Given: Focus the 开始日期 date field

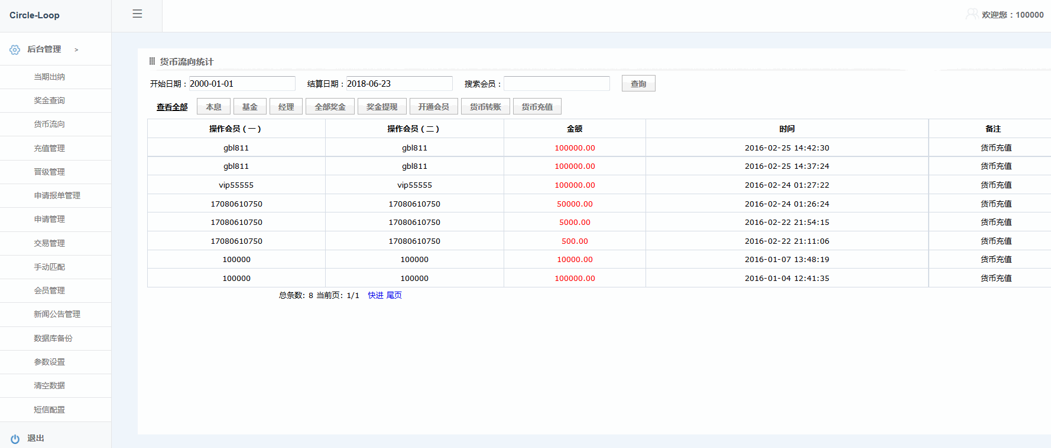Looking at the screenshot, I should coord(242,84).
